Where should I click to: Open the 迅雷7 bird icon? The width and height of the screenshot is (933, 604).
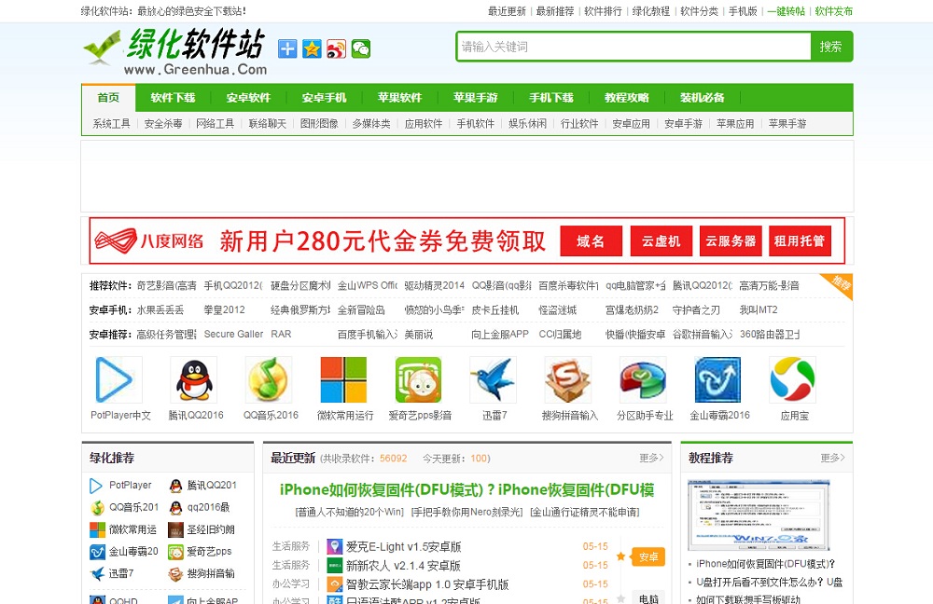pos(494,380)
